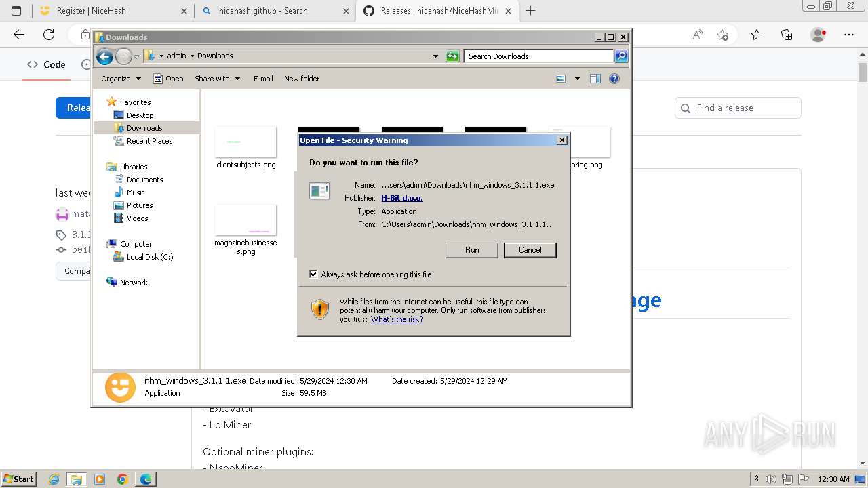The image size is (868, 488).
Task: Click the admin segment in the address bar
Action: [176, 56]
